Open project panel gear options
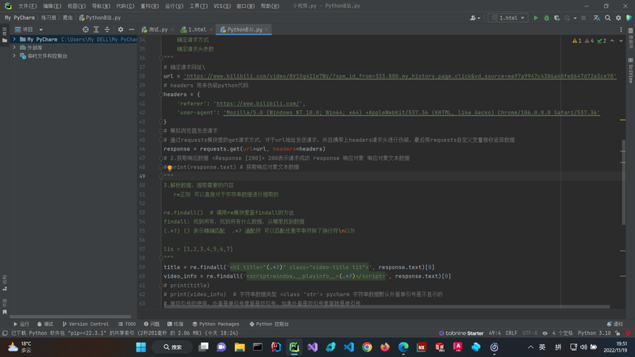 [x=121, y=29]
